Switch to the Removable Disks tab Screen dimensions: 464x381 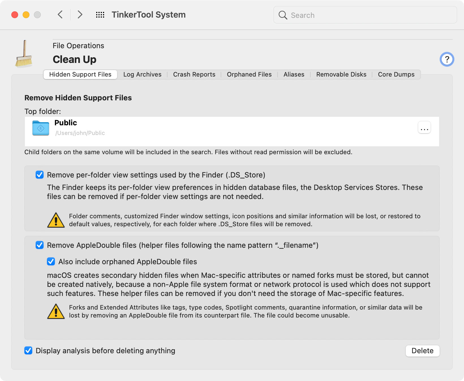[341, 75]
